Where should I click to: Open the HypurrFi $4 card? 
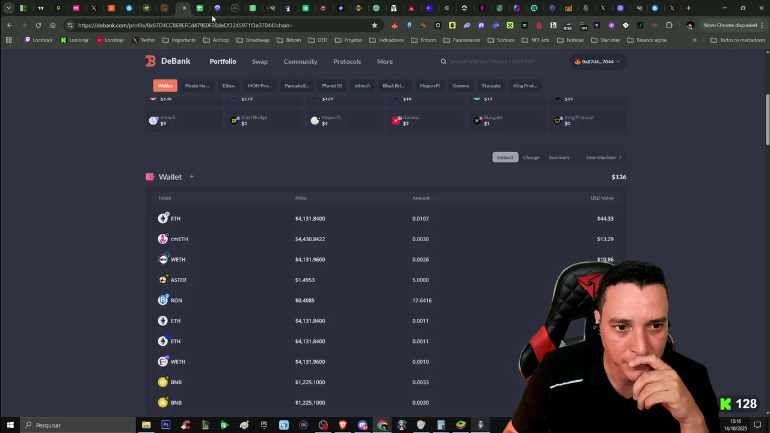coord(345,120)
